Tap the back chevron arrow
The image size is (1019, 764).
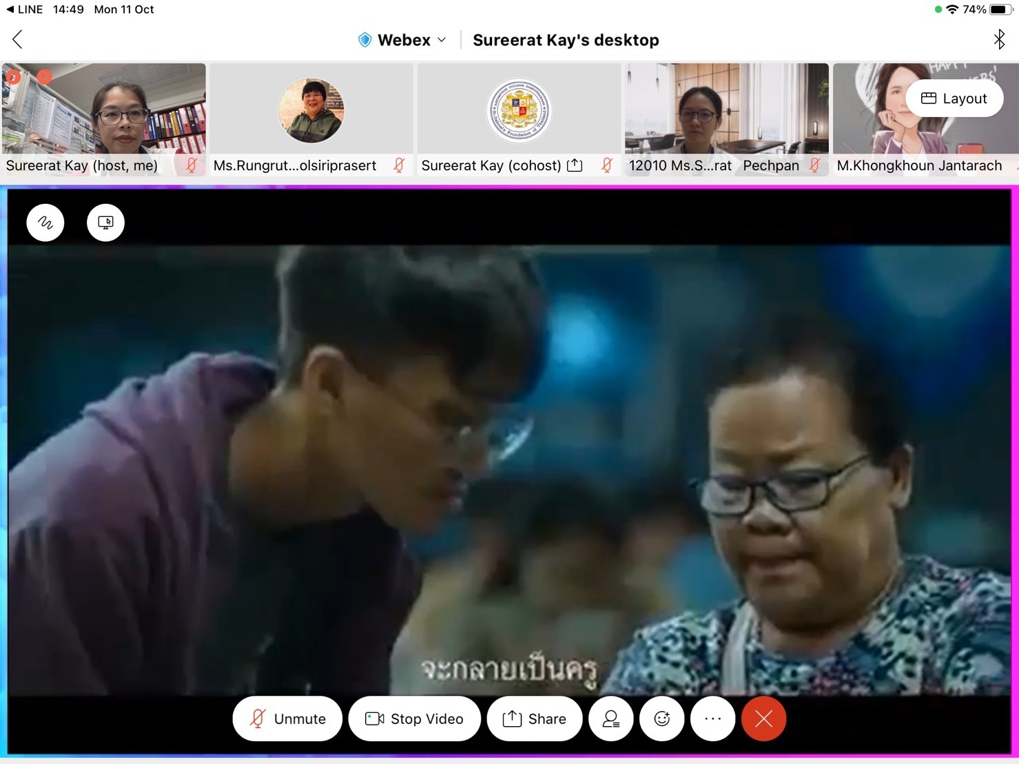[x=18, y=40]
